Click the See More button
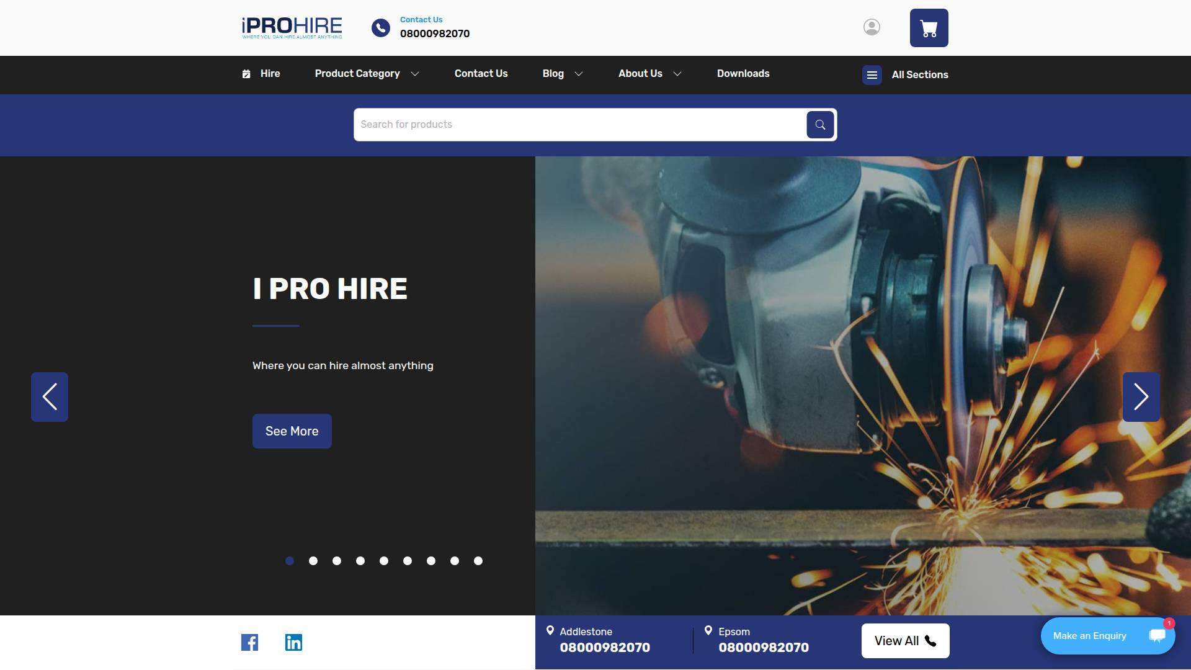This screenshot has width=1191, height=670. (292, 431)
